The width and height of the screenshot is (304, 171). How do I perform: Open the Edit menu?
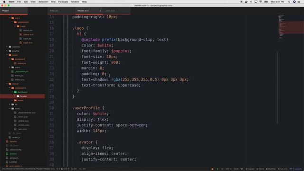(x=26, y=2)
